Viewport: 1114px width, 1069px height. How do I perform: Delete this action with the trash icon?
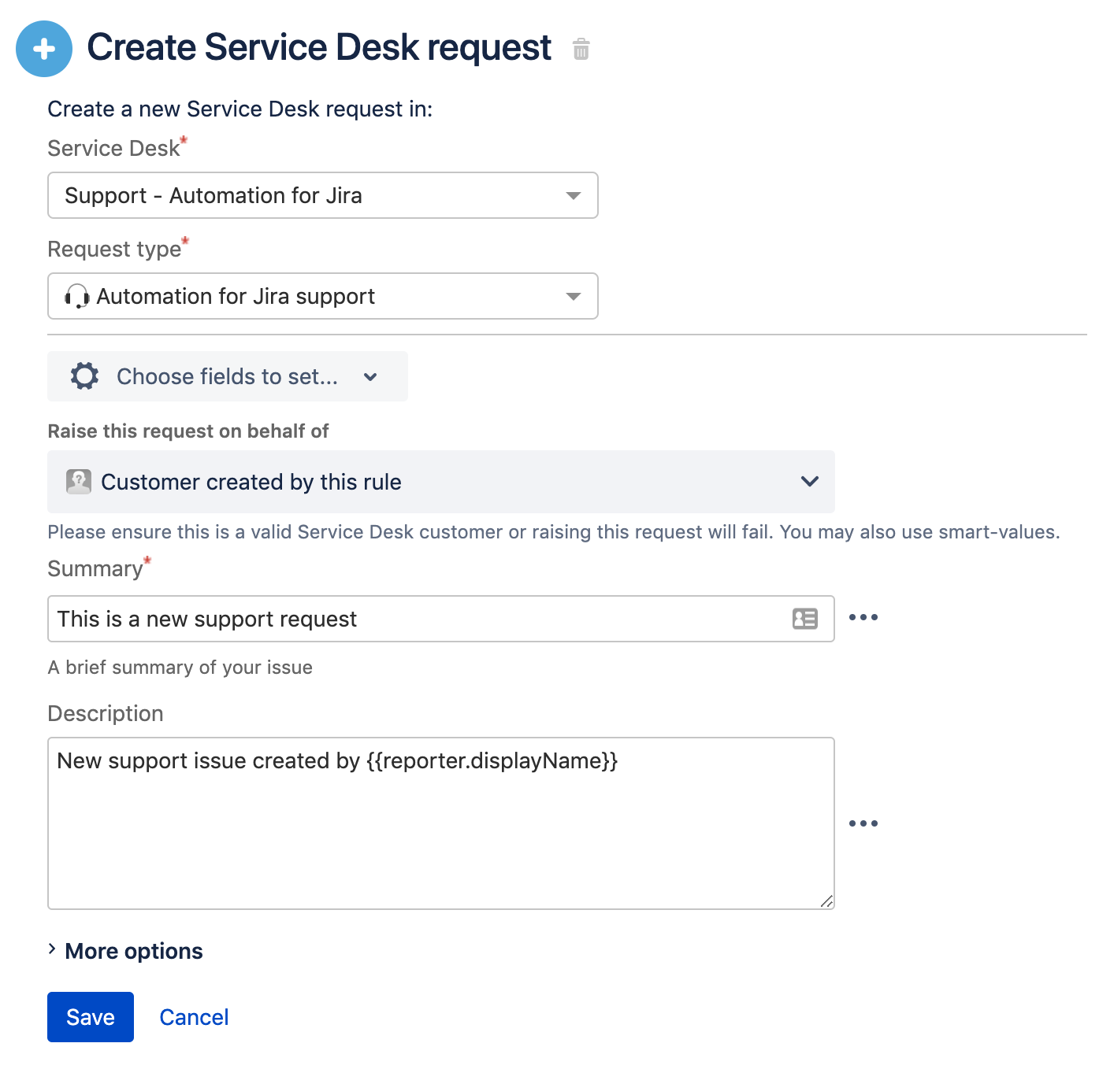(x=581, y=50)
